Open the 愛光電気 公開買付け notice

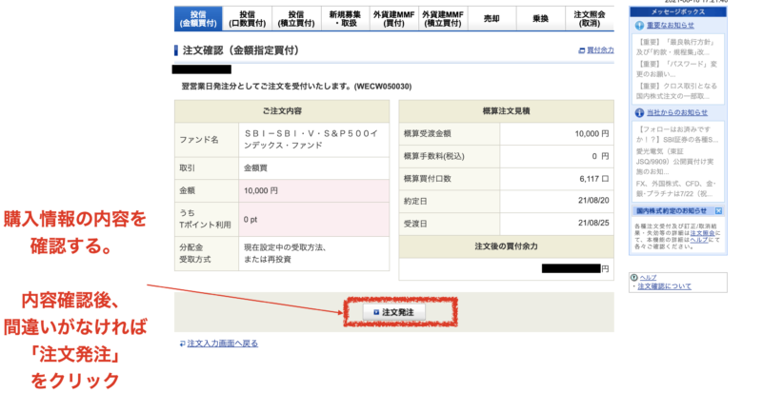[677, 162]
